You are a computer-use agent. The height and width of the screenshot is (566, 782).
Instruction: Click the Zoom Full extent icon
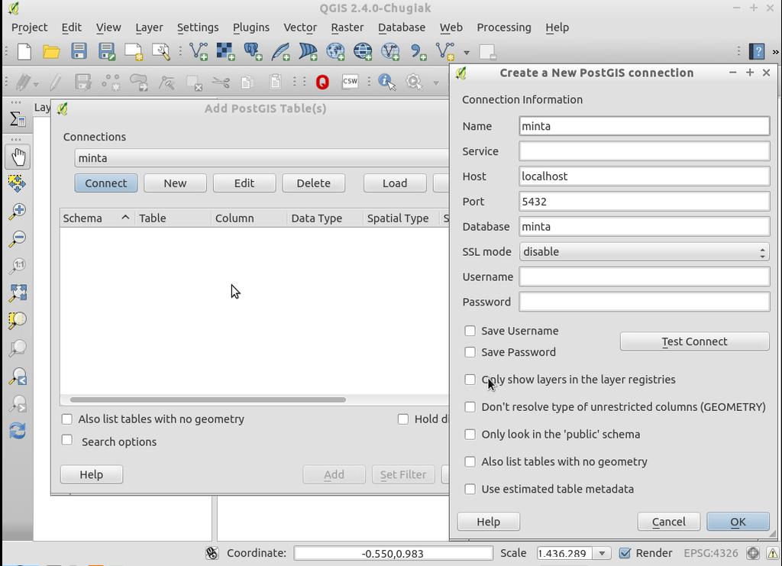click(18, 293)
